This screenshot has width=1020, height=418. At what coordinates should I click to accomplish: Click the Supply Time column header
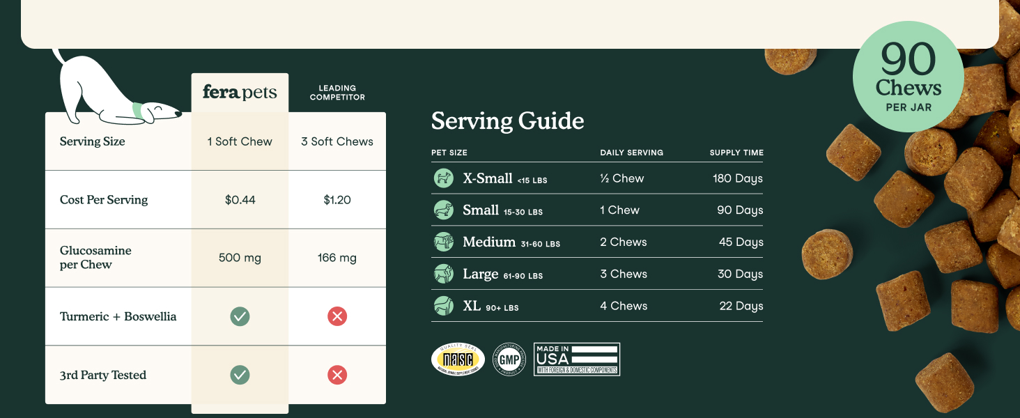(x=736, y=153)
